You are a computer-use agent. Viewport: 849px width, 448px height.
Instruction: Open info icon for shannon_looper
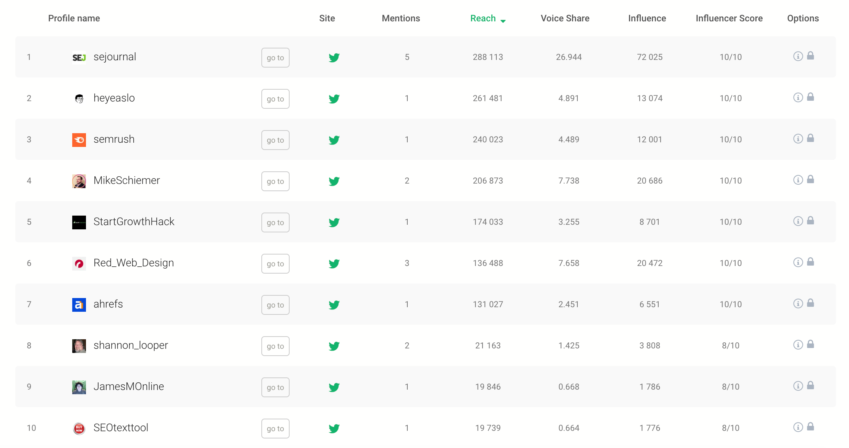coord(798,345)
